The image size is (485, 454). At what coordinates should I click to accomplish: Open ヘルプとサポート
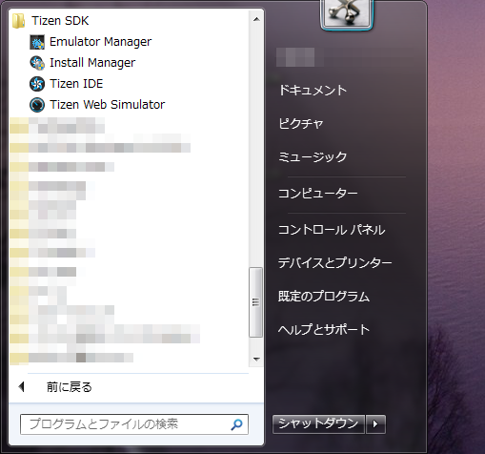pyautogui.click(x=324, y=329)
